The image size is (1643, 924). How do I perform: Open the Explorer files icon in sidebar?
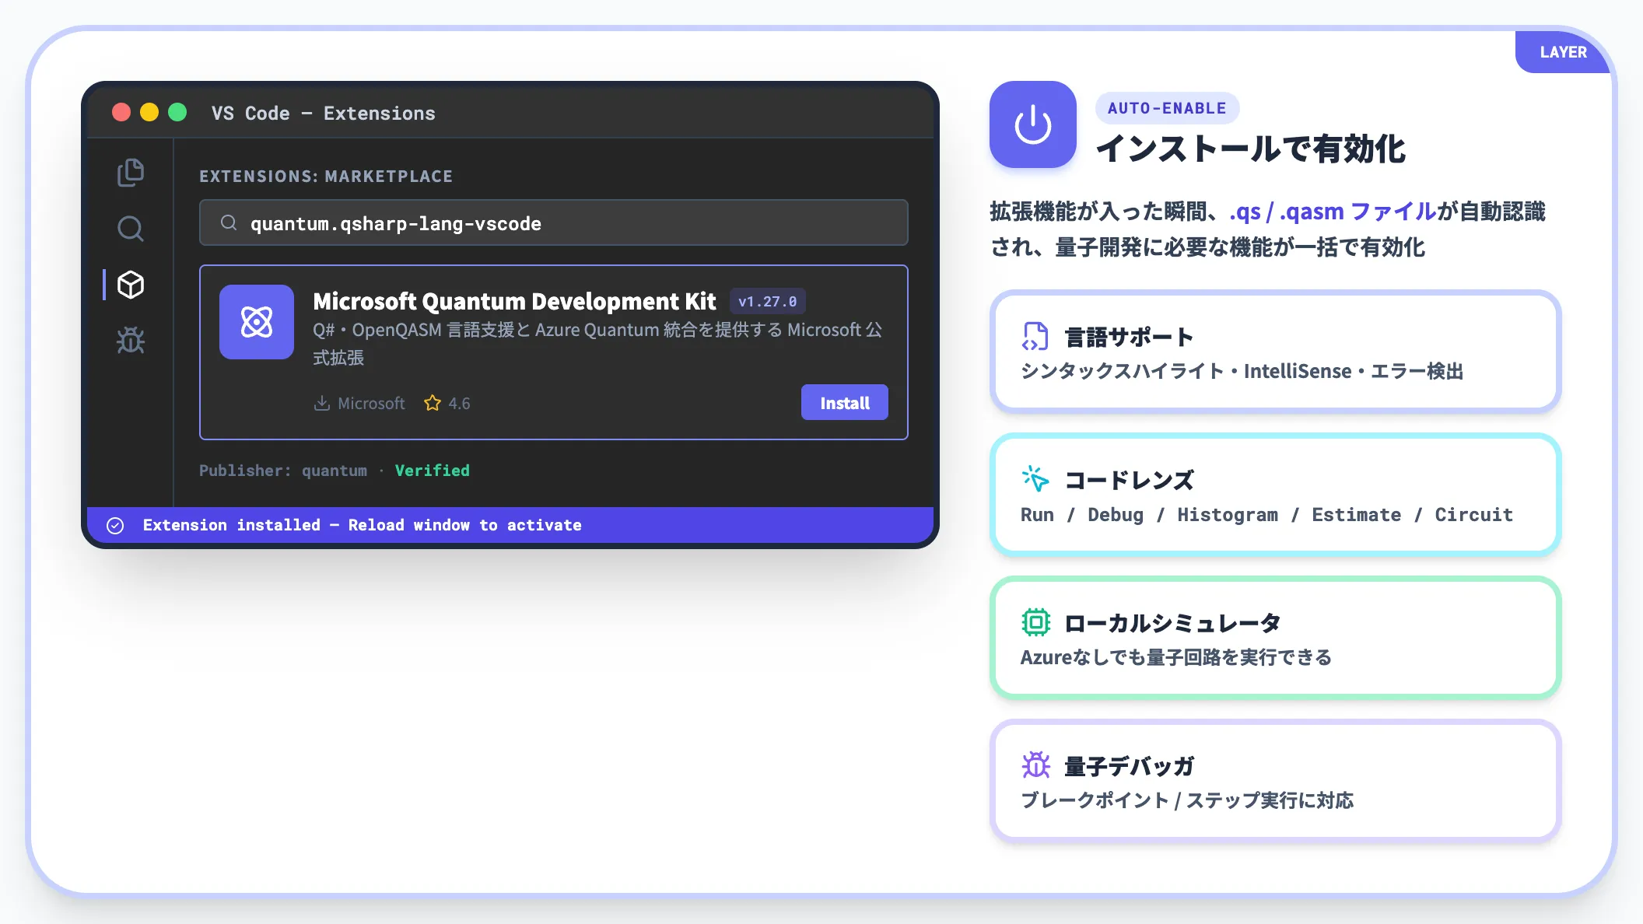point(131,173)
